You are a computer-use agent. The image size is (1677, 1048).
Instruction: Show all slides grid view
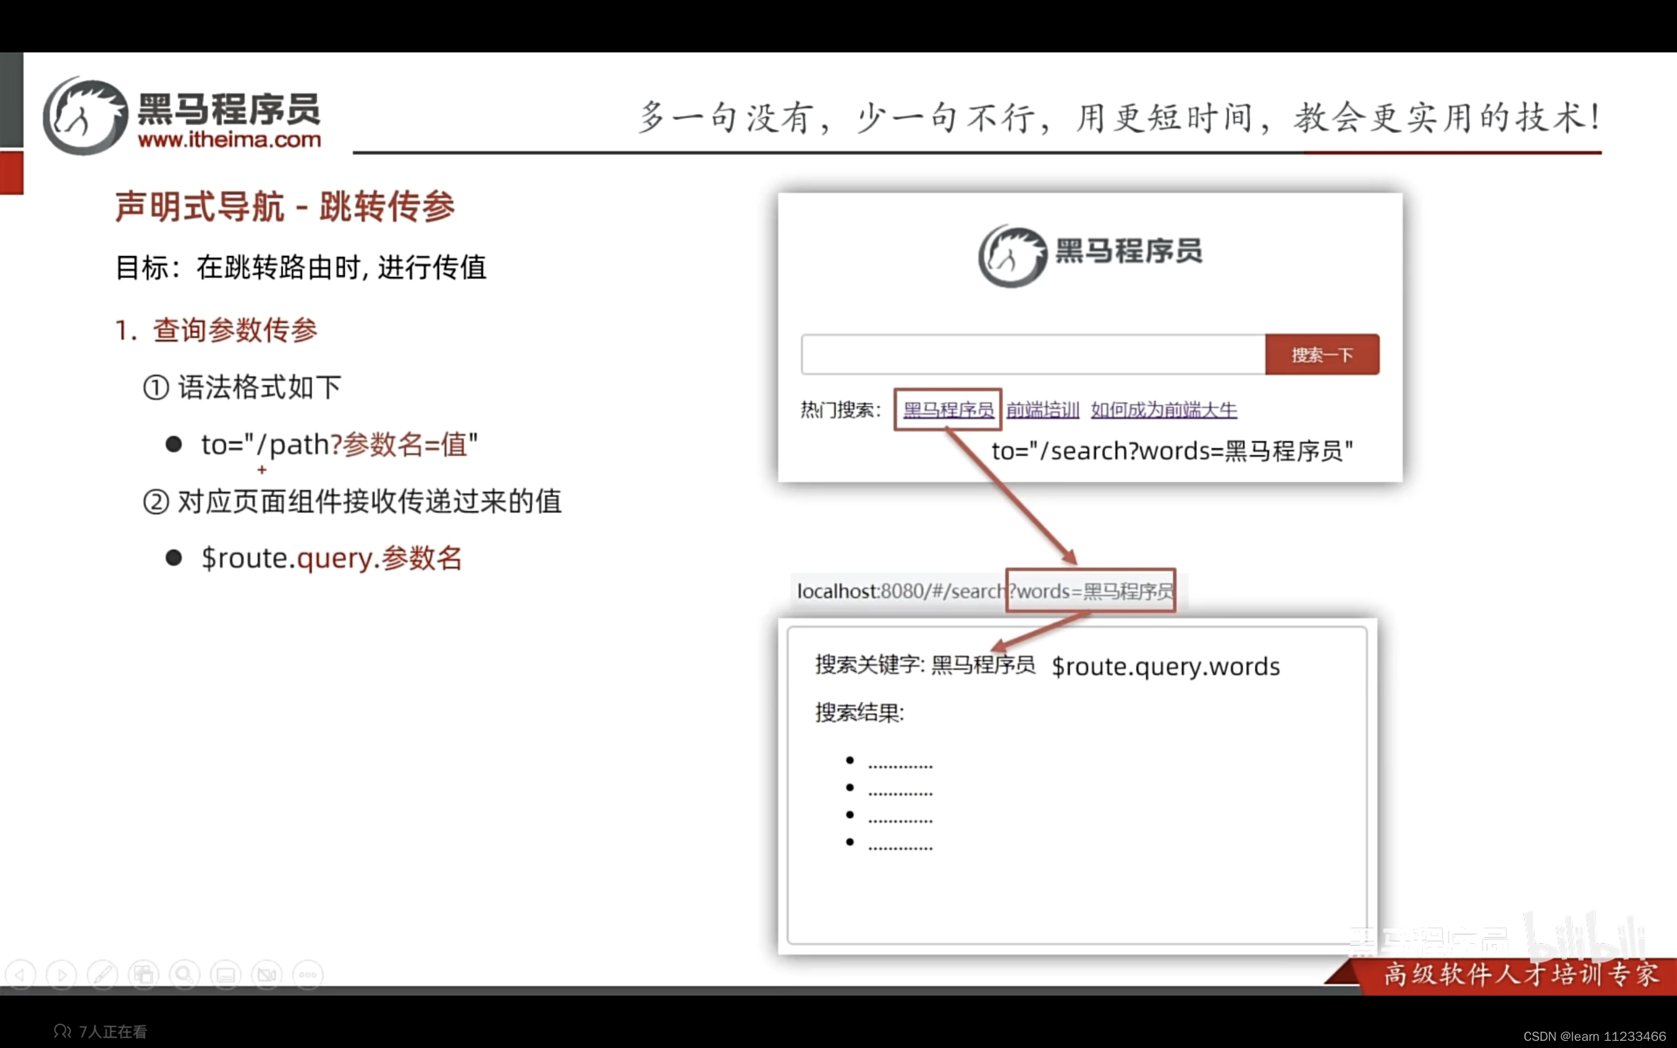coord(143,975)
